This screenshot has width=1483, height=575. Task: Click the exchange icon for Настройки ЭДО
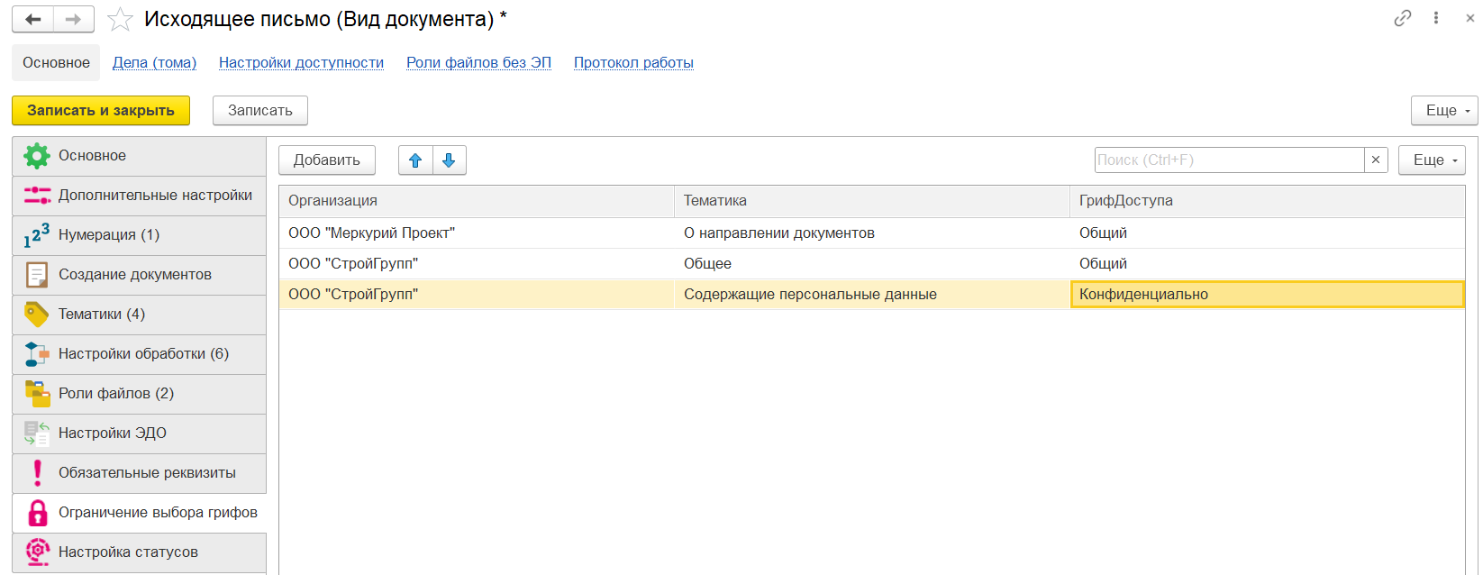pos(37,434)
